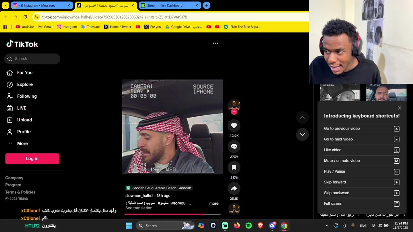Follow creator with the red plus badge
The width and height of the screenshot is (413, 232).
point(234,112)
